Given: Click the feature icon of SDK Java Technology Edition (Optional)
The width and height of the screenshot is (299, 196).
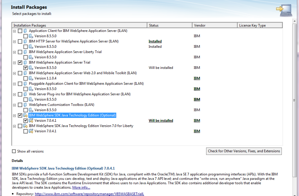Looking at the screenshot, I should pos(25,115).
